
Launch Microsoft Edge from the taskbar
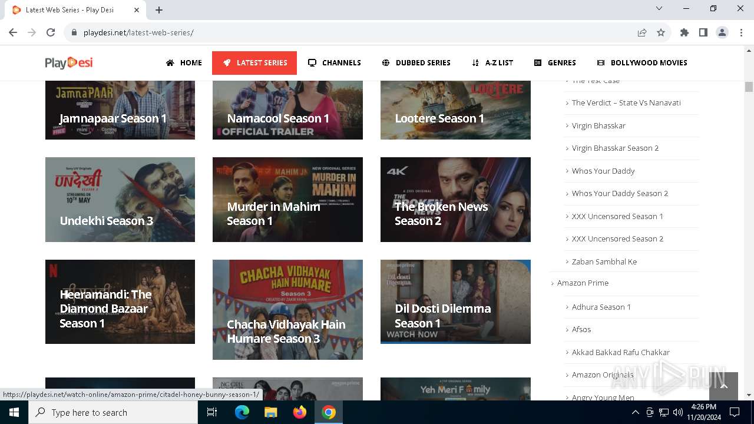pyautogui.click(x=242, y=412)
